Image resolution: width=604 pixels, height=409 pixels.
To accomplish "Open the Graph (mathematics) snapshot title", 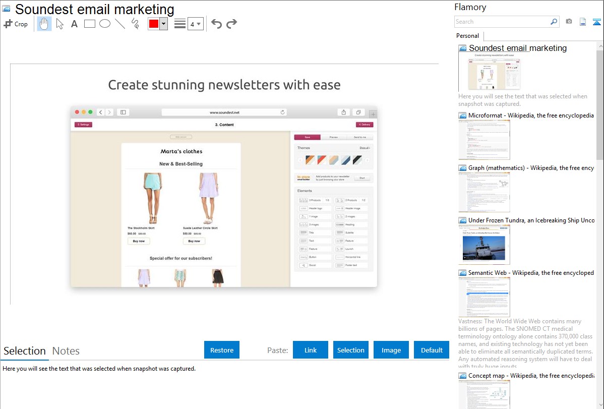I will pos(531,168).
